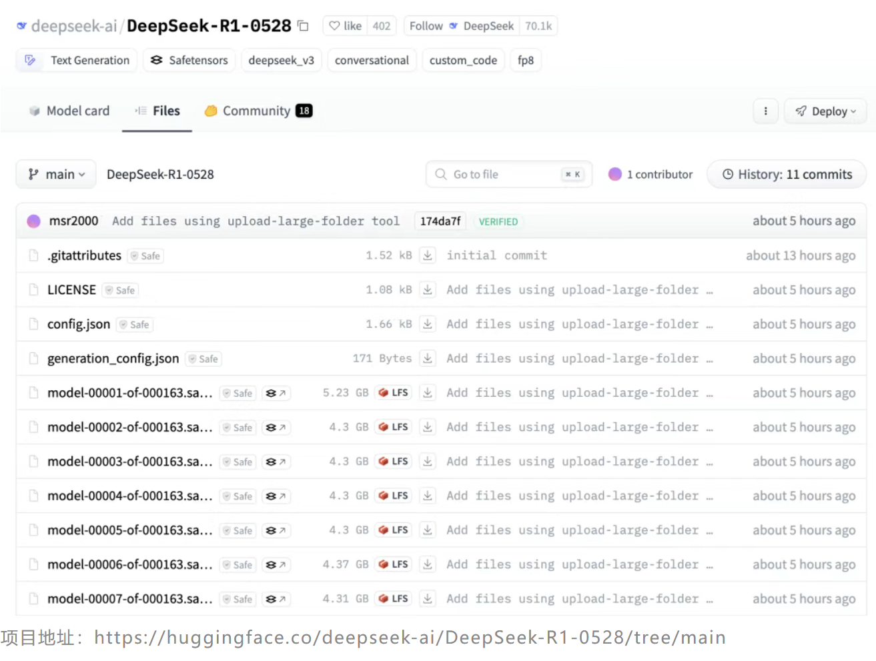Open model-00003-of-000163 safetensors file
Screen dimensions: 876x661
[130, 462]
